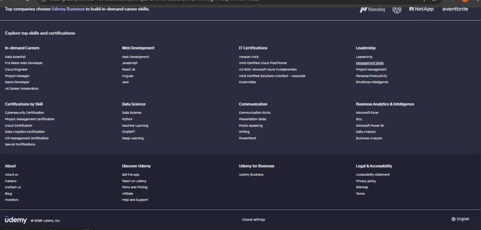
Task: Open the Careers page link
Action: tap(11, 181)
